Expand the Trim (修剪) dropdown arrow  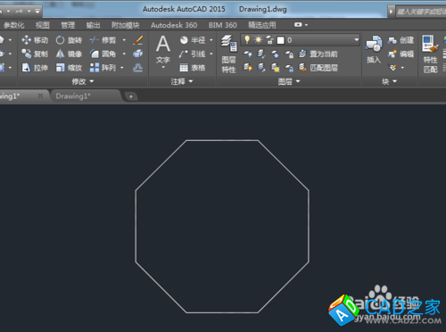[124, 40]
